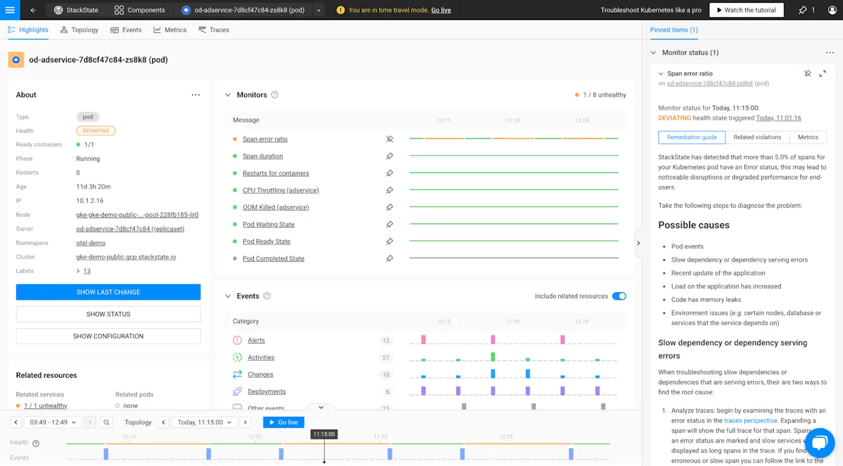
Task: Open the main navigation hamburger menu
Action: pos(10,10)
